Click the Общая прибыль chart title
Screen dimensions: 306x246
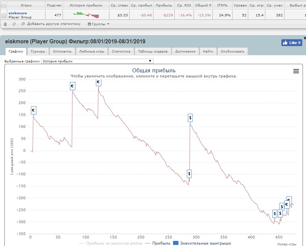coord(154,70)
